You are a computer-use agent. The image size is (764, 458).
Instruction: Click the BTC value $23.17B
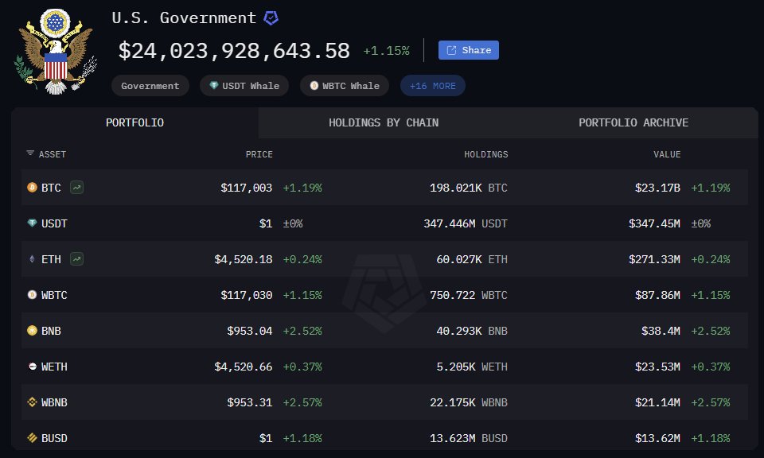[x=657, y=188]
